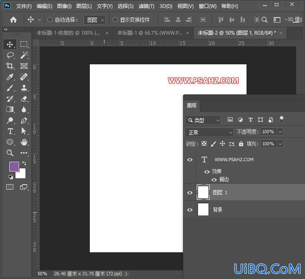Open status bar info arrow menu
This screenshot has height=279, width=305.
pos(126,274)
